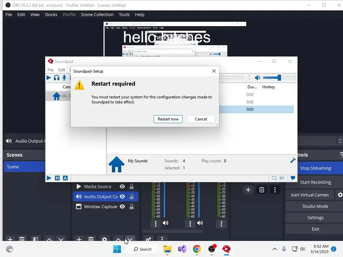Click Start Virtual Camera in OBS

coord(310,195)
